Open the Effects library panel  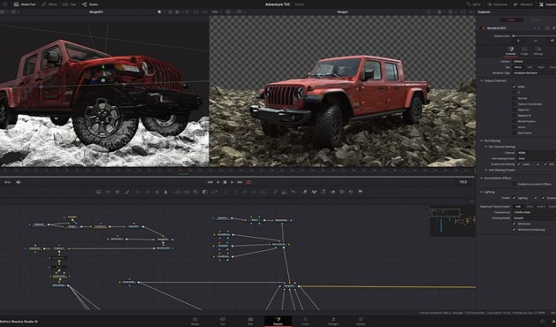[x=49, y=4]
